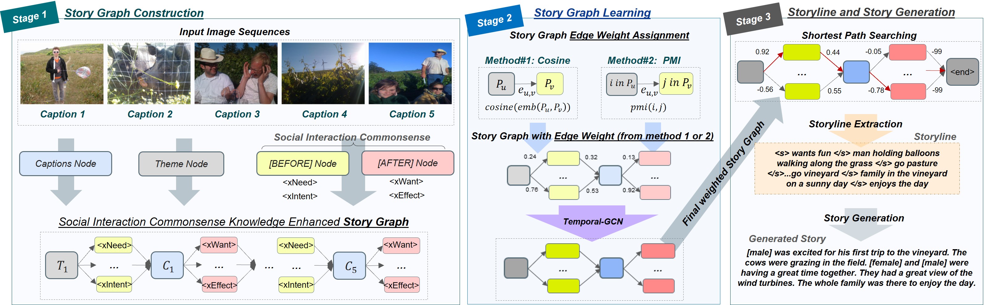Click the 0.53 edge weight value

click(592, 190)
